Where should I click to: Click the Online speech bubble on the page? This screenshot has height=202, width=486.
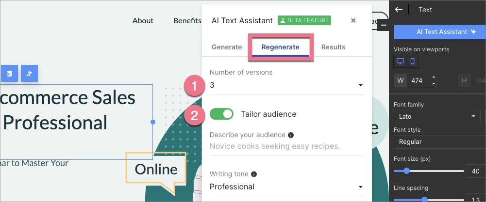(x=156, y=169)
